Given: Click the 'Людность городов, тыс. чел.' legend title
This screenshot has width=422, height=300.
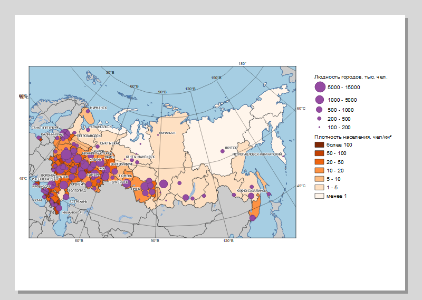Looking at the screenshot, I should (x=351, y=76).
